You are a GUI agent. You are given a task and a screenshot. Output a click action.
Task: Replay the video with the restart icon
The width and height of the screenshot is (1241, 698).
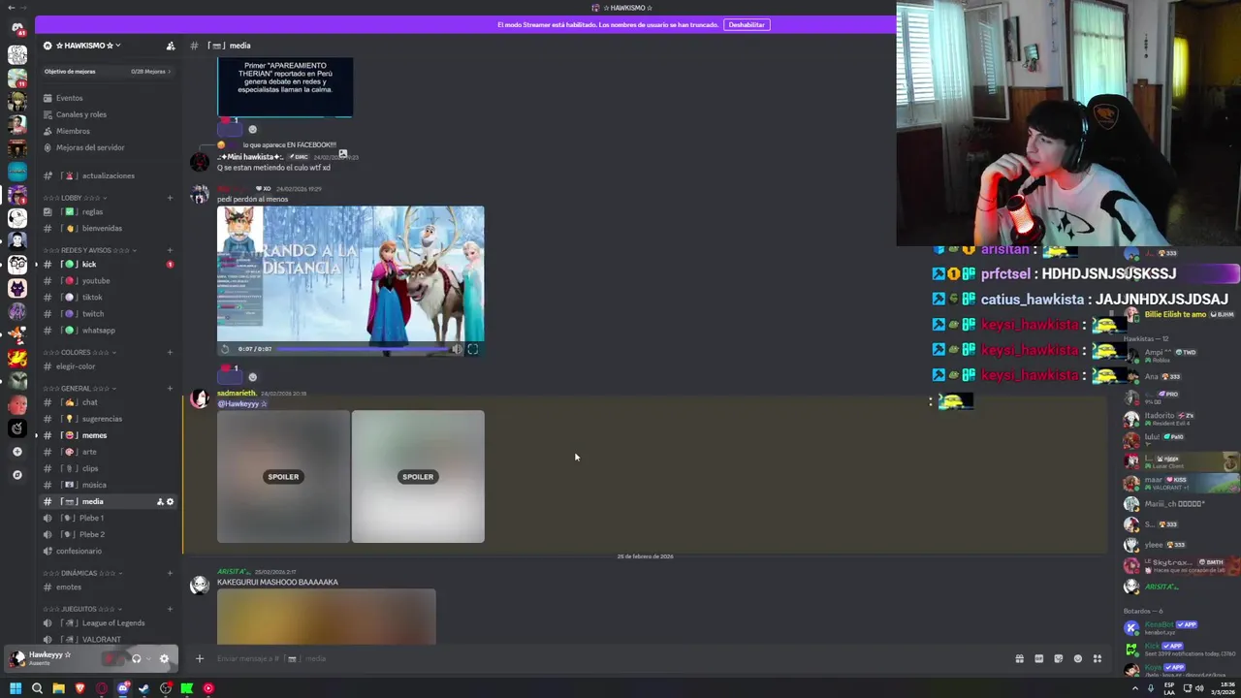pyautogui.click(x=225, y=349)
